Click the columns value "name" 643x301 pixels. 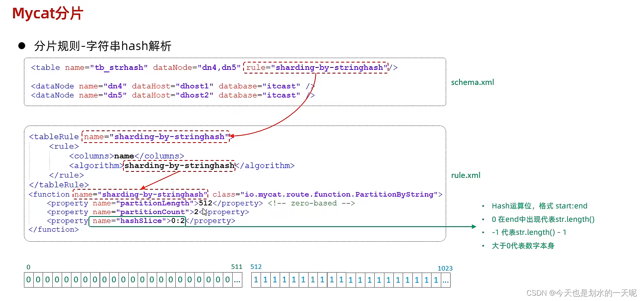point(124,156)
